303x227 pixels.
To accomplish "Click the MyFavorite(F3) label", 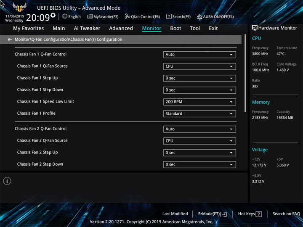I will pos(106,17).
